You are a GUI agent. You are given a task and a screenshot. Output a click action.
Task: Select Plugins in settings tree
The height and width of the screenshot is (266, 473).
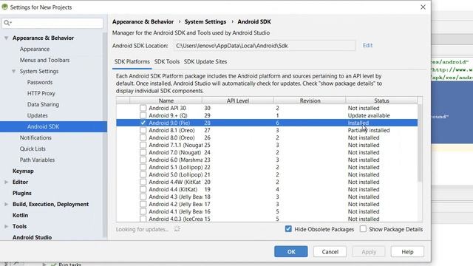pyautogui.click(x=21, y=194)
